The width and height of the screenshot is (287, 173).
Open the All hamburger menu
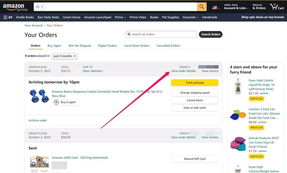(x=8, y=17)
